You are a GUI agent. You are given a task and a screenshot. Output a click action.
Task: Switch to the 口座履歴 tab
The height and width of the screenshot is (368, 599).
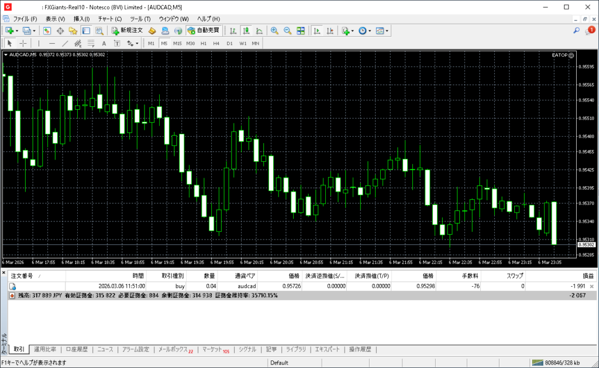[x=77, y=349]
